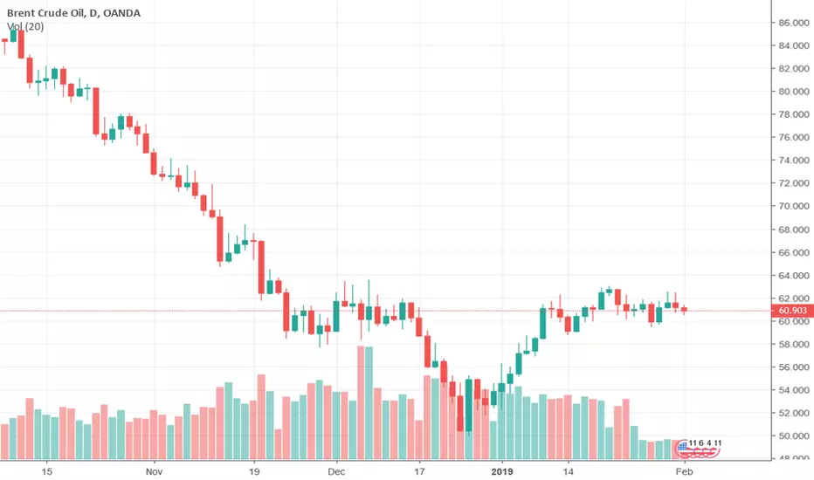
Task: Click the Dec date axis label
Action: click(x=336, y=471)
